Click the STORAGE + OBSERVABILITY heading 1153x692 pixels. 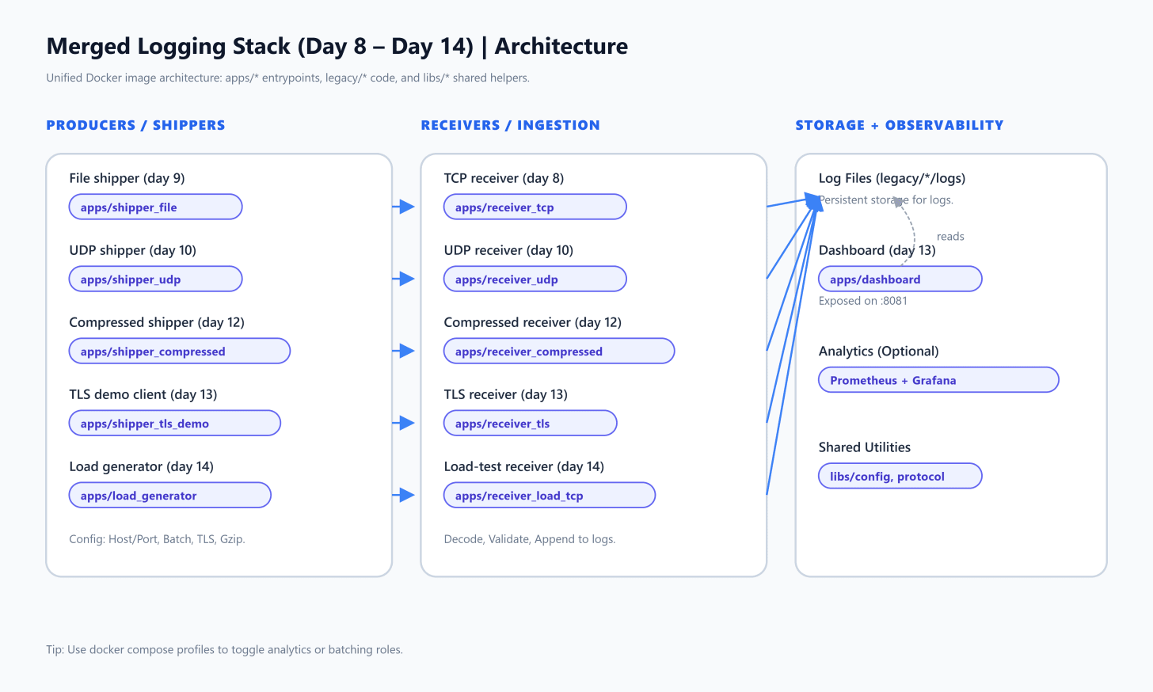pos(900,125)
